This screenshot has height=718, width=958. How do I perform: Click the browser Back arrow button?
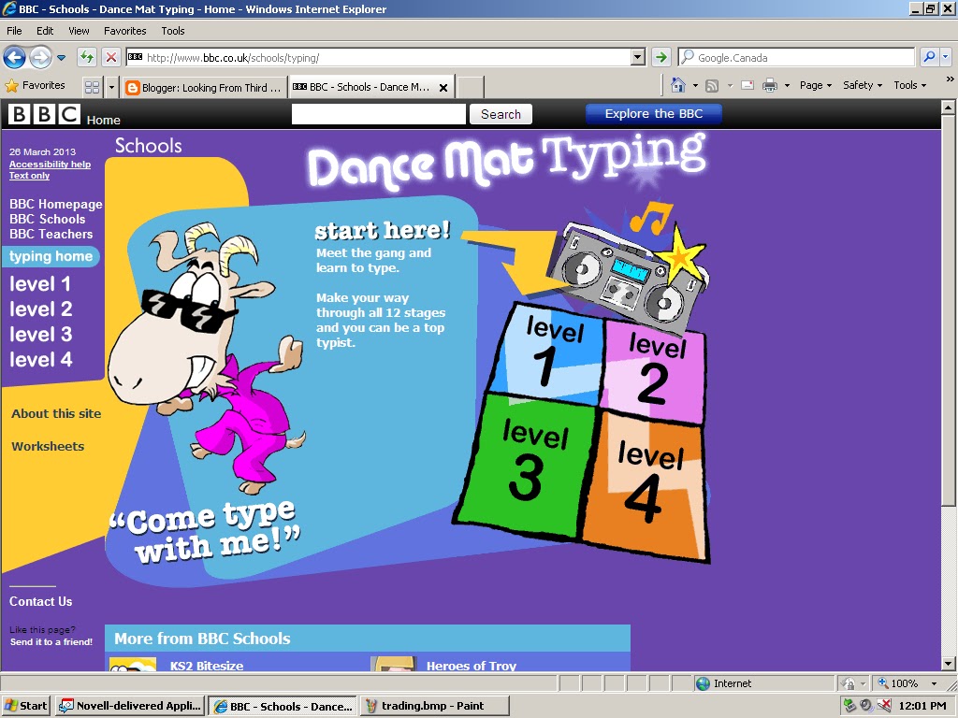click(15, 58)
